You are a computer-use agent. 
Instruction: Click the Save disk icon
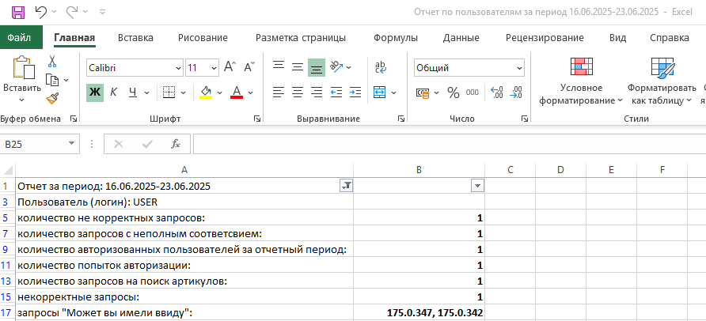[x=18, y=12]
